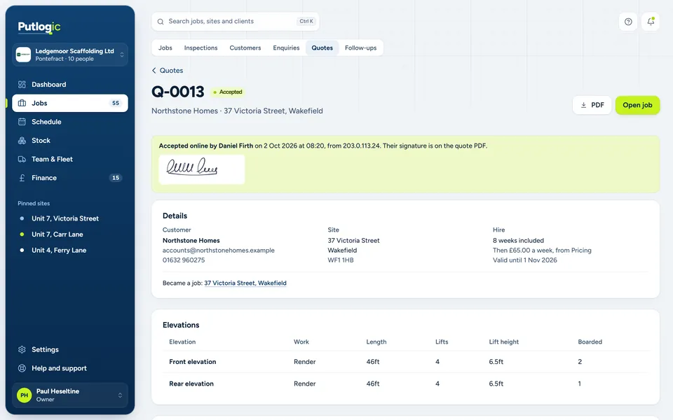Screen dimensions: 673x420
Task: Click the Ledgemoor Scaffolding company logo
Action: click(24, 55)
